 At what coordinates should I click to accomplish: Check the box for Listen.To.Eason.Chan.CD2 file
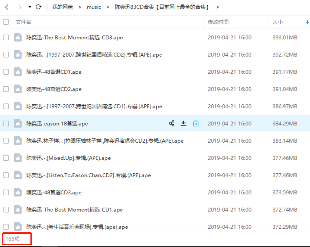(6, 175)
